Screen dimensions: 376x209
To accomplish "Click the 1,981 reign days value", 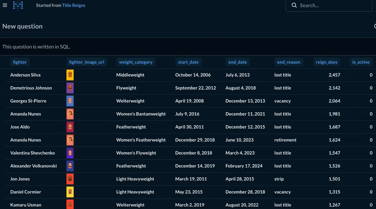I will (x=334, y=114).
